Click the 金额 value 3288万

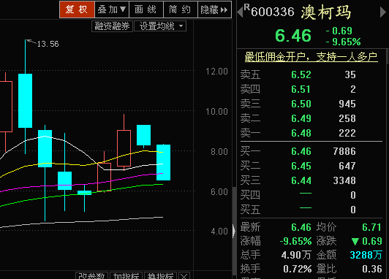pos(366,255)
